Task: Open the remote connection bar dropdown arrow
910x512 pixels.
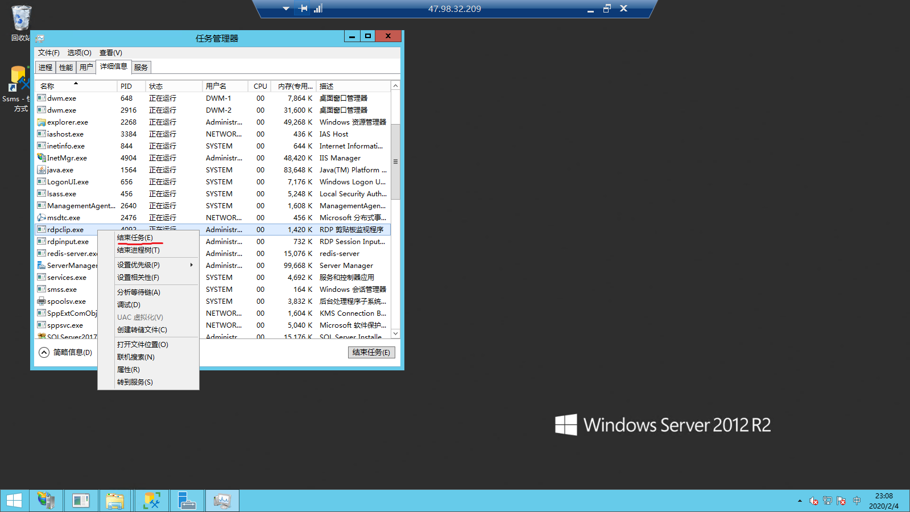Action: point(286,9)
